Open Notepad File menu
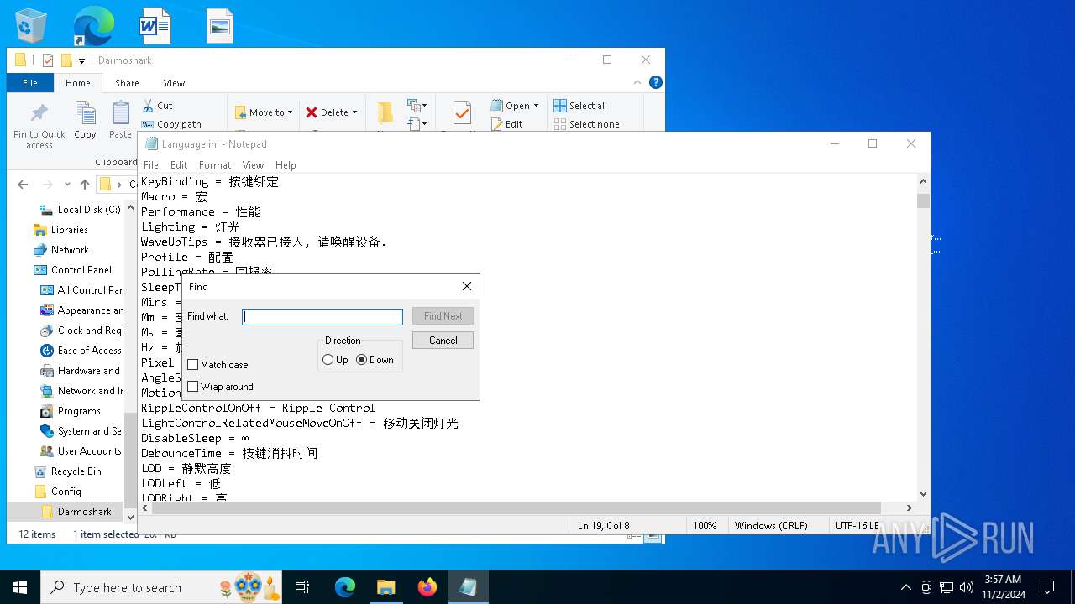Viewport: 1075px width, 604px height. (x=151, y=165)
